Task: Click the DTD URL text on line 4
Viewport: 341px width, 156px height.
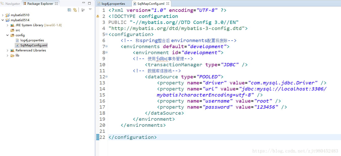Action: (x=177, y=28)
